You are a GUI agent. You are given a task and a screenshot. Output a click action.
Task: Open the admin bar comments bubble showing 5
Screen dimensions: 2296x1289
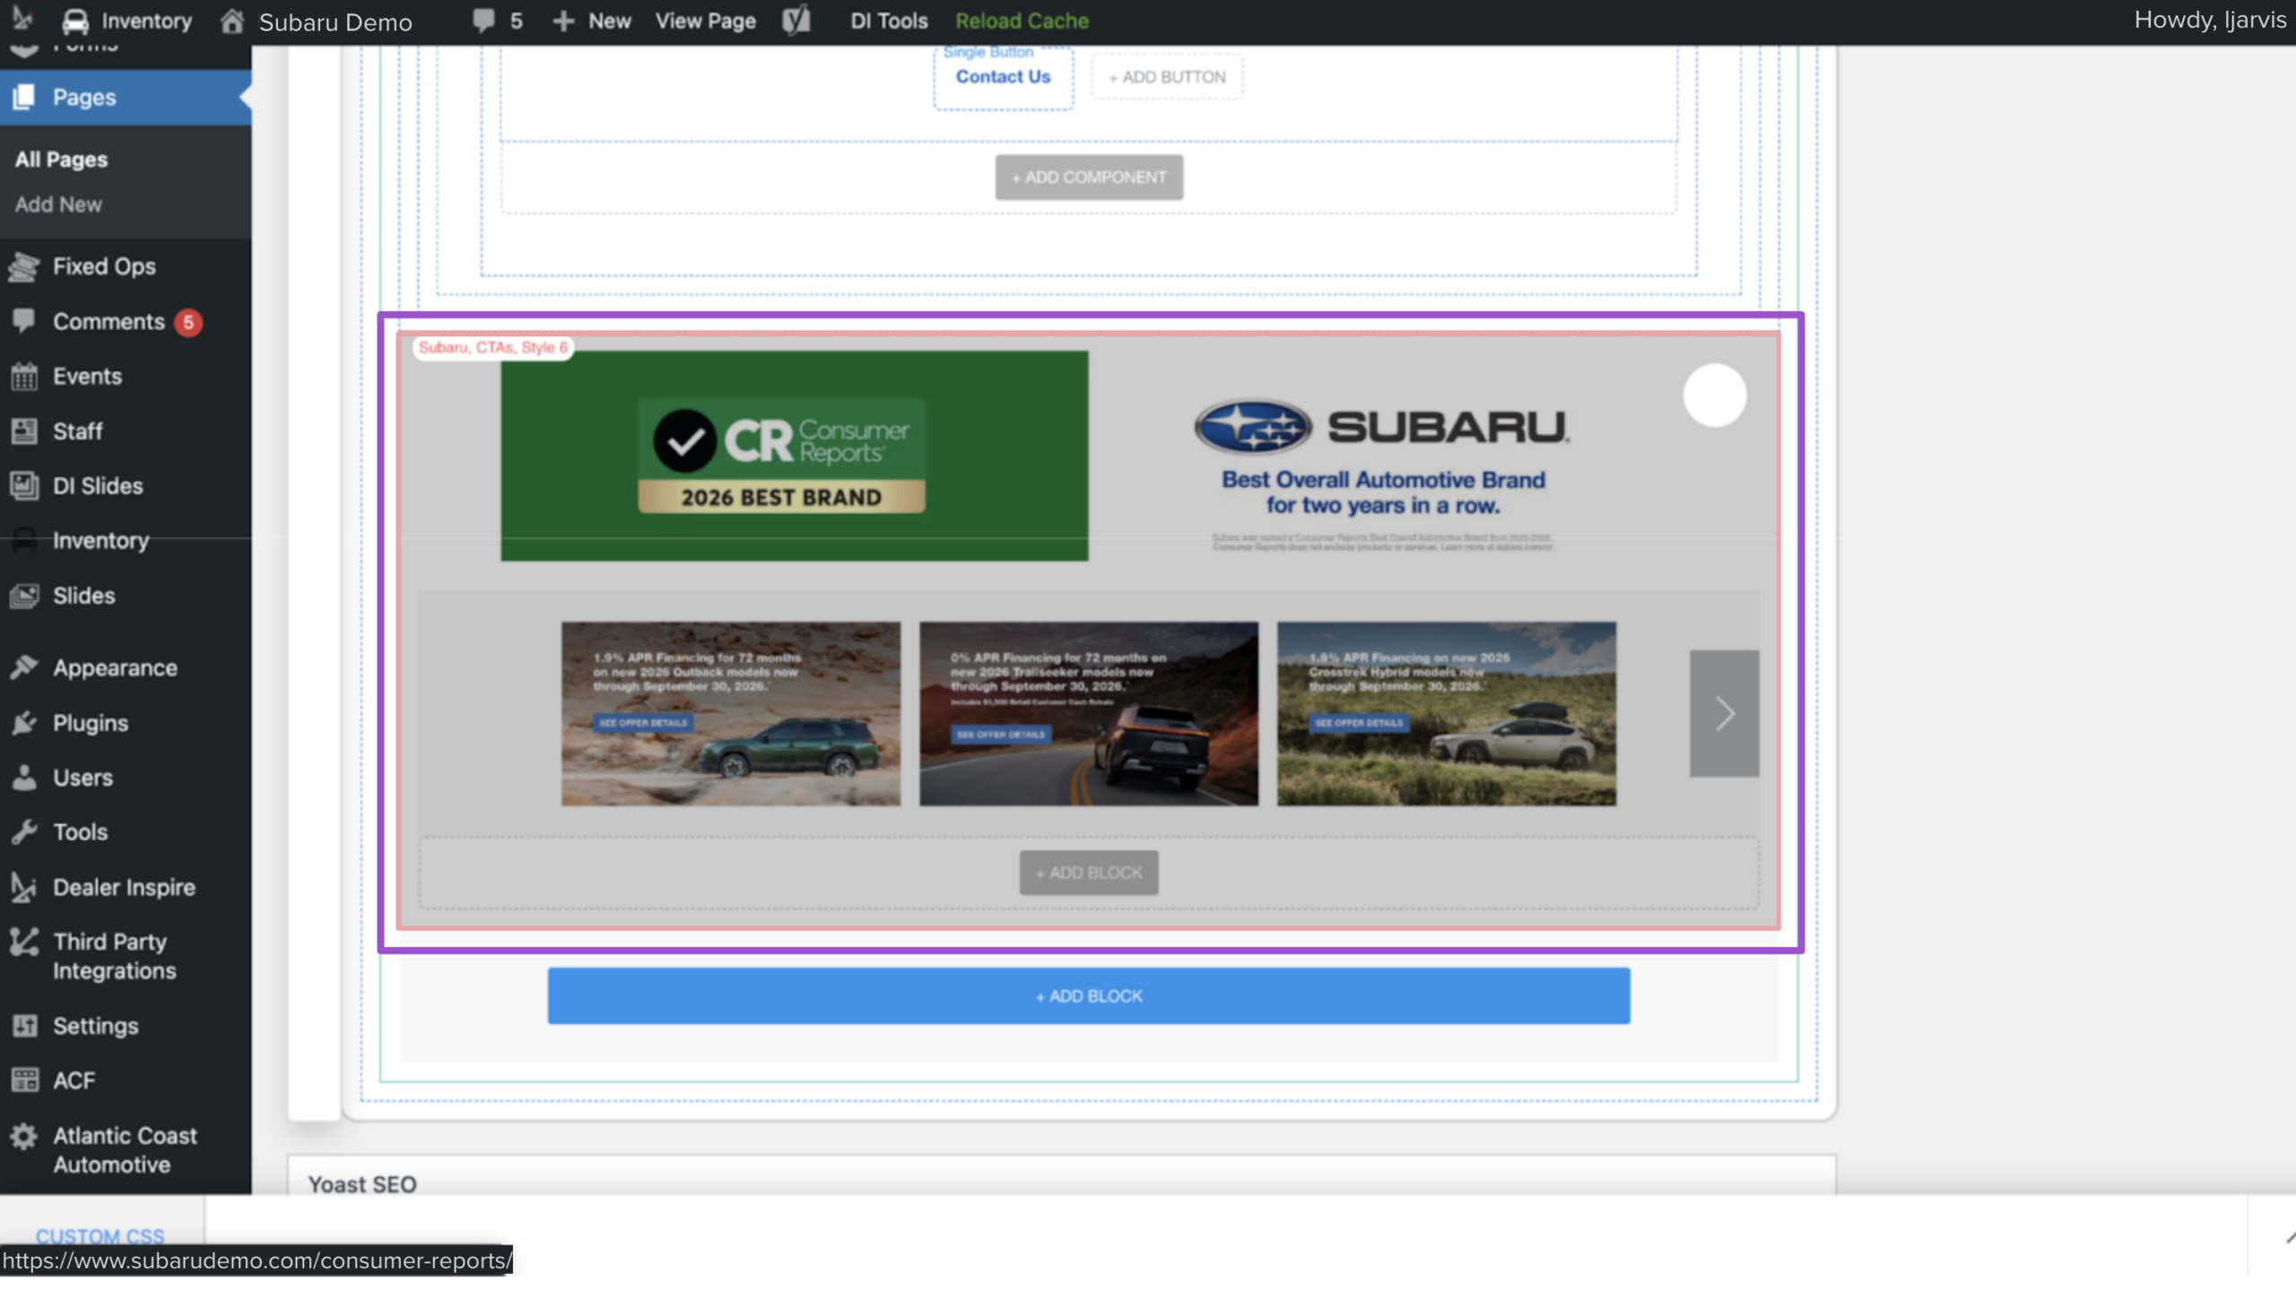coord(498,21)
